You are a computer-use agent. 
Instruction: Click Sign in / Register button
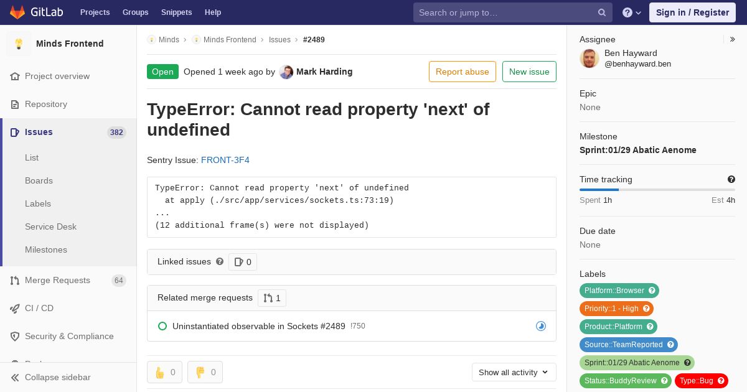[692, 12]
